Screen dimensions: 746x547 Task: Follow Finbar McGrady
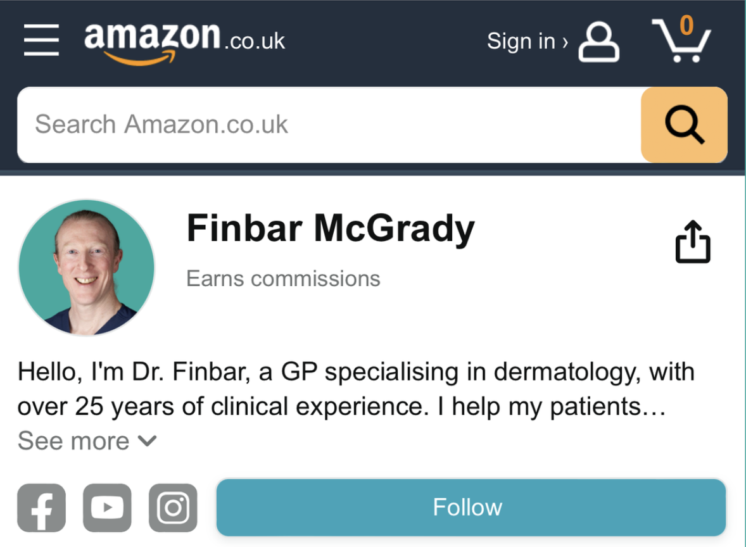point(471,508)
